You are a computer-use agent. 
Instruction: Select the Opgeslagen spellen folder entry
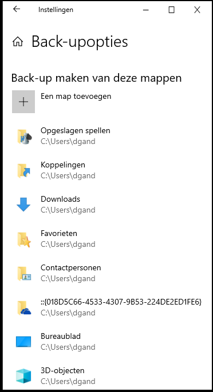coord(107,136)
